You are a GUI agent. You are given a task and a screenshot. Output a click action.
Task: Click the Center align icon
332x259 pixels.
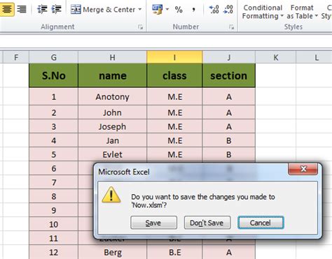tap(7, 9)
